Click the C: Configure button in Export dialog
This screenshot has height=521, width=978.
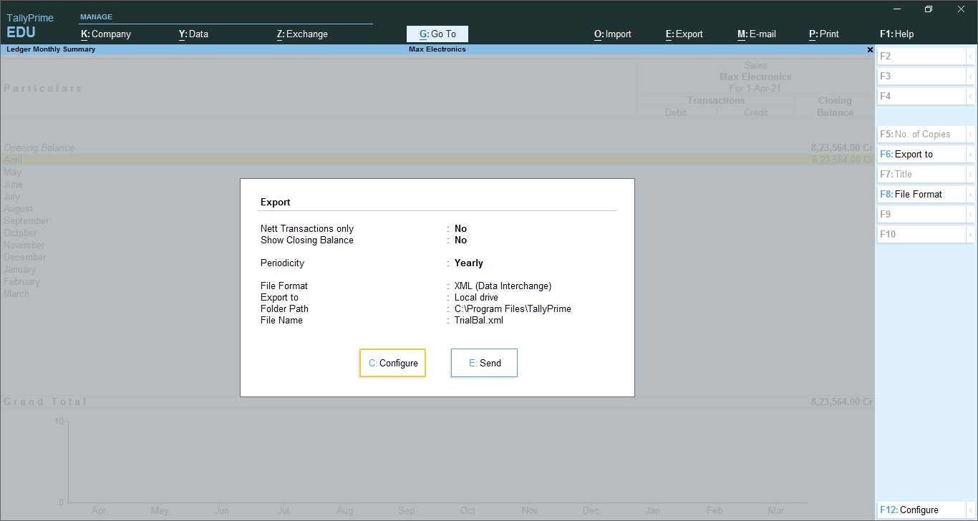tap(392, 363)
